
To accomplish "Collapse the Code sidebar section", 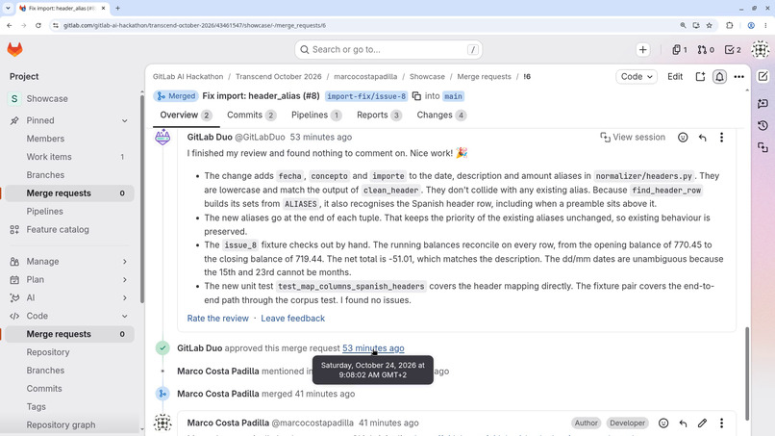I will (125, 317).
